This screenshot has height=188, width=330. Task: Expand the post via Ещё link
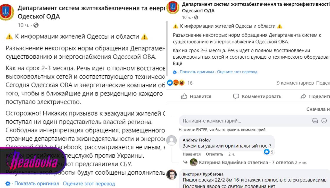coord(178,64)
